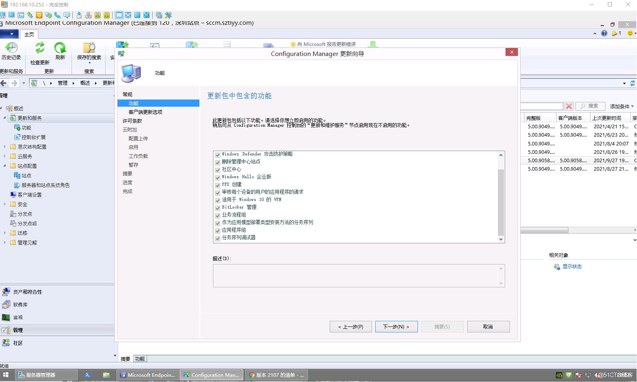Select 许可条款 wizard step
637x382 pixels.
click(x=132, y=121)
